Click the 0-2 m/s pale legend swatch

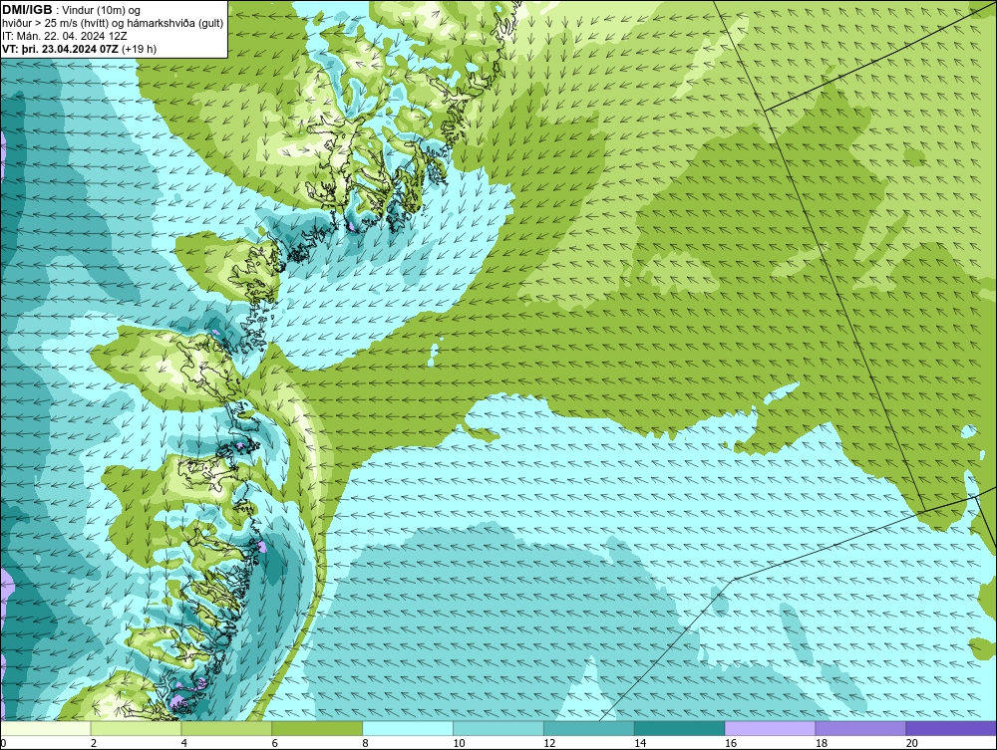click(x=46, y=728)
